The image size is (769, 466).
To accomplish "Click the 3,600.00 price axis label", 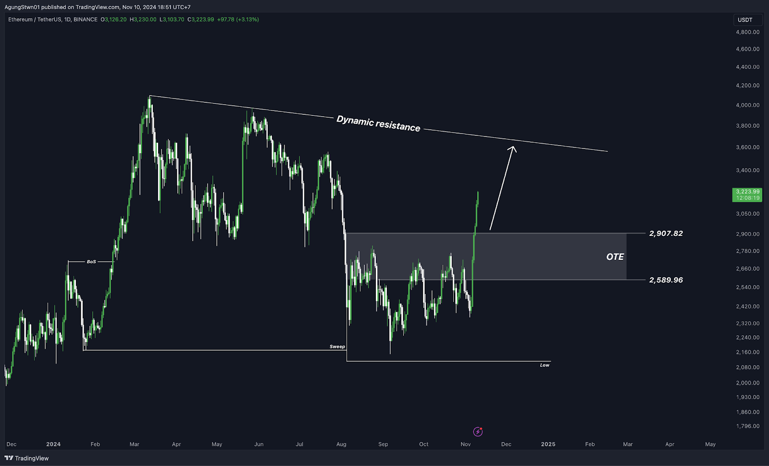I will point(748,147).
